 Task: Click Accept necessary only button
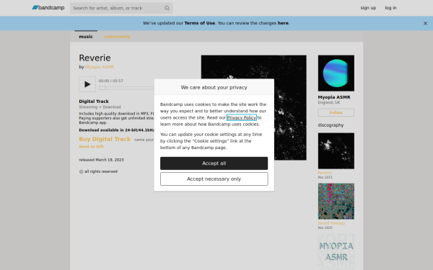[214, 179]
